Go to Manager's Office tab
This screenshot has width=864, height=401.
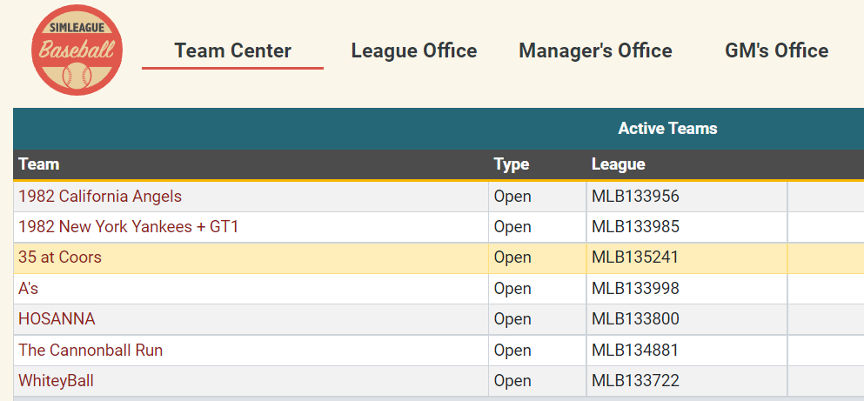595,50
